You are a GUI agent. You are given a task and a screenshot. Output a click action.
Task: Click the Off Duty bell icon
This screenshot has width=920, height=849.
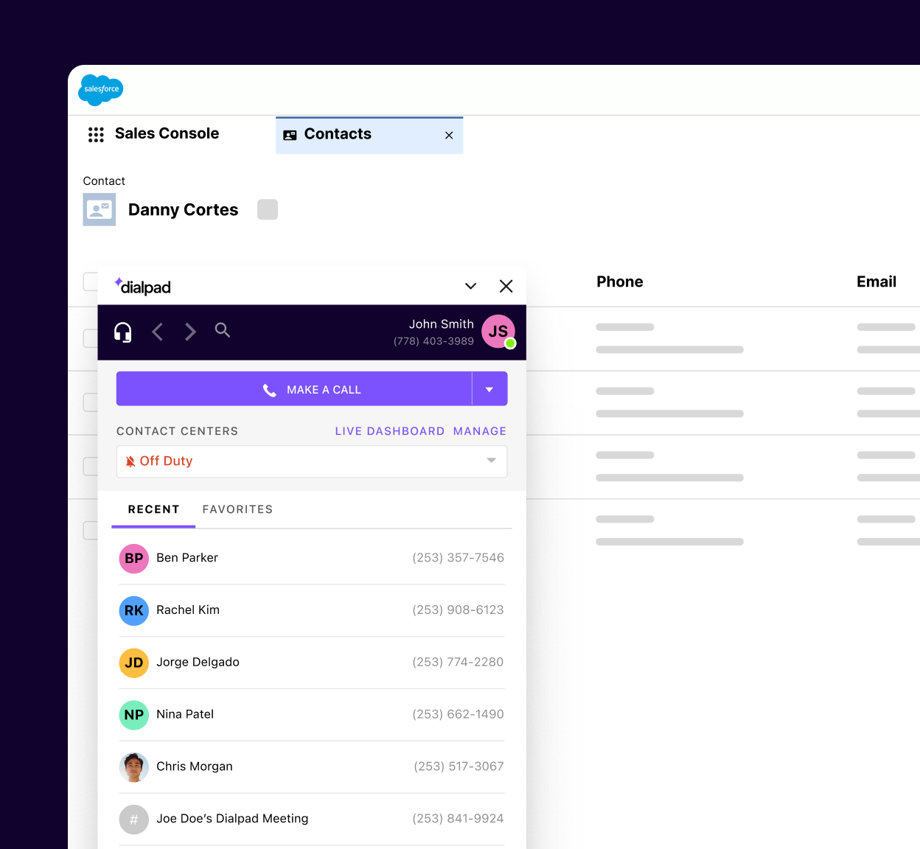point(130,461)
